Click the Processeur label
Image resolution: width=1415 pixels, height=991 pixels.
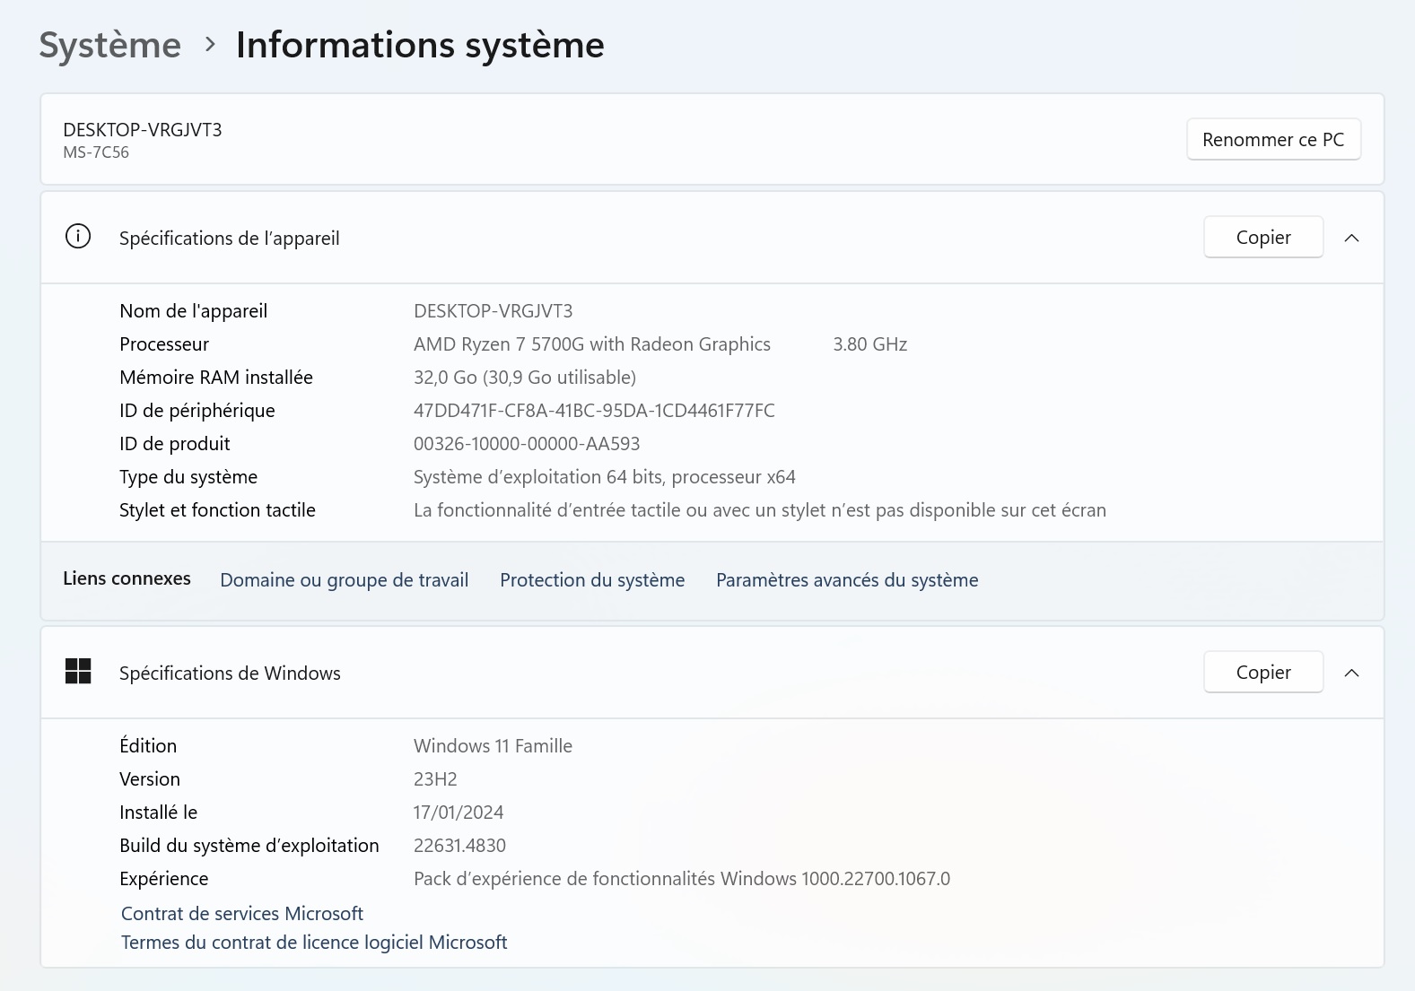click(x=164, y=344)
